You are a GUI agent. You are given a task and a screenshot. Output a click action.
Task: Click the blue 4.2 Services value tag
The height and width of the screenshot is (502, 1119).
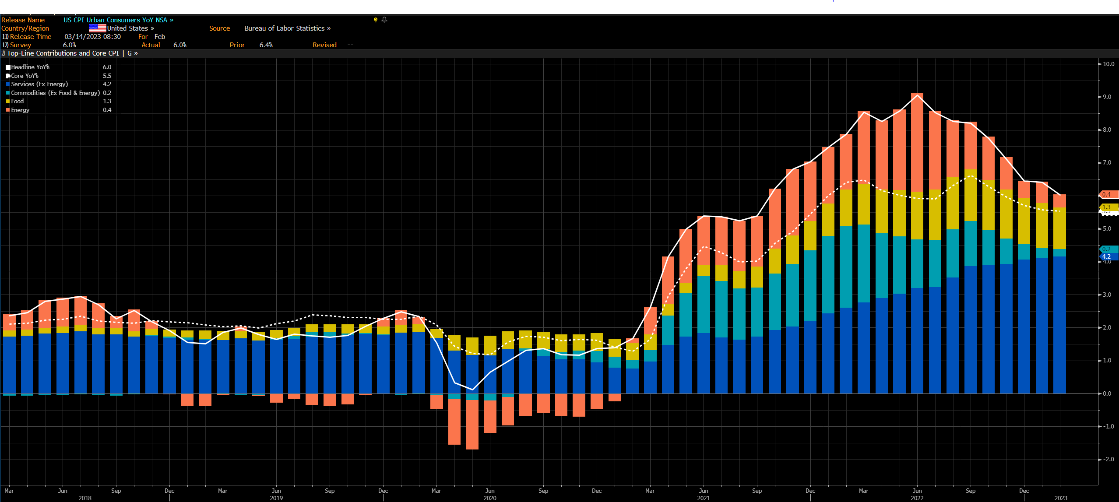coord(1108,257)
